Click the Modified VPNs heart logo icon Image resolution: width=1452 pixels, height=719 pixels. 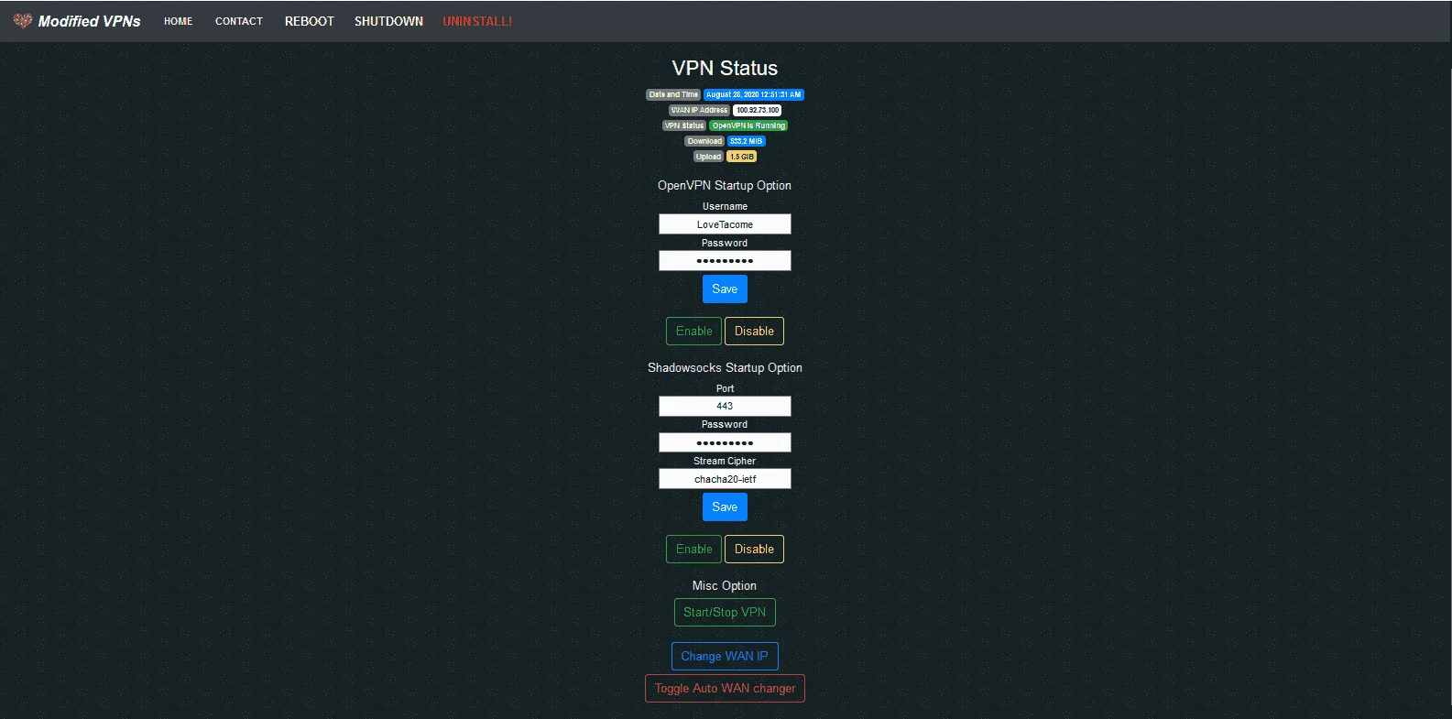[22, 20]
